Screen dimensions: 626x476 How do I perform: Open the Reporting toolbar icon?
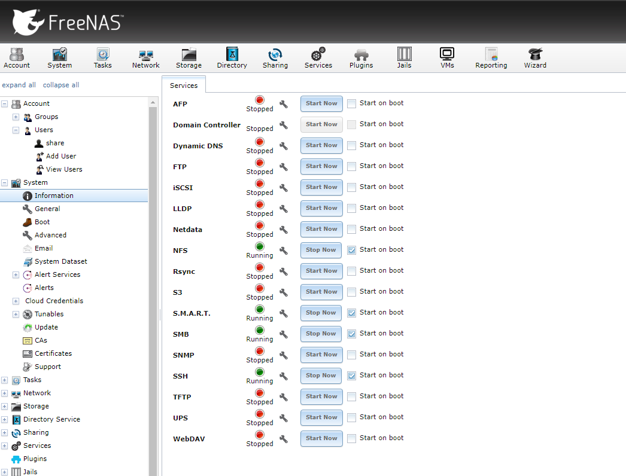(x=491, y=58)
